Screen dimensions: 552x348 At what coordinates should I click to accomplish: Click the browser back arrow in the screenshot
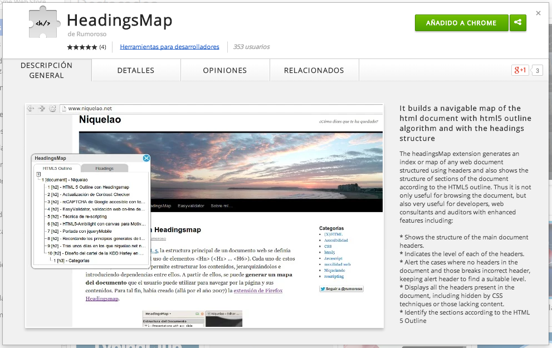pos(30,109)
